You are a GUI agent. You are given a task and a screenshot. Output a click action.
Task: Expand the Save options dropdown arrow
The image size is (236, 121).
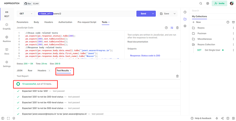click(175, 14)
